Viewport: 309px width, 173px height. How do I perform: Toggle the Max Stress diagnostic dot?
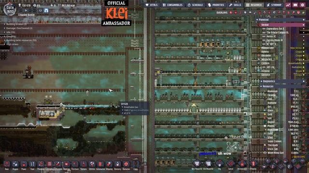pyautogui.click(x=304, y=48)
